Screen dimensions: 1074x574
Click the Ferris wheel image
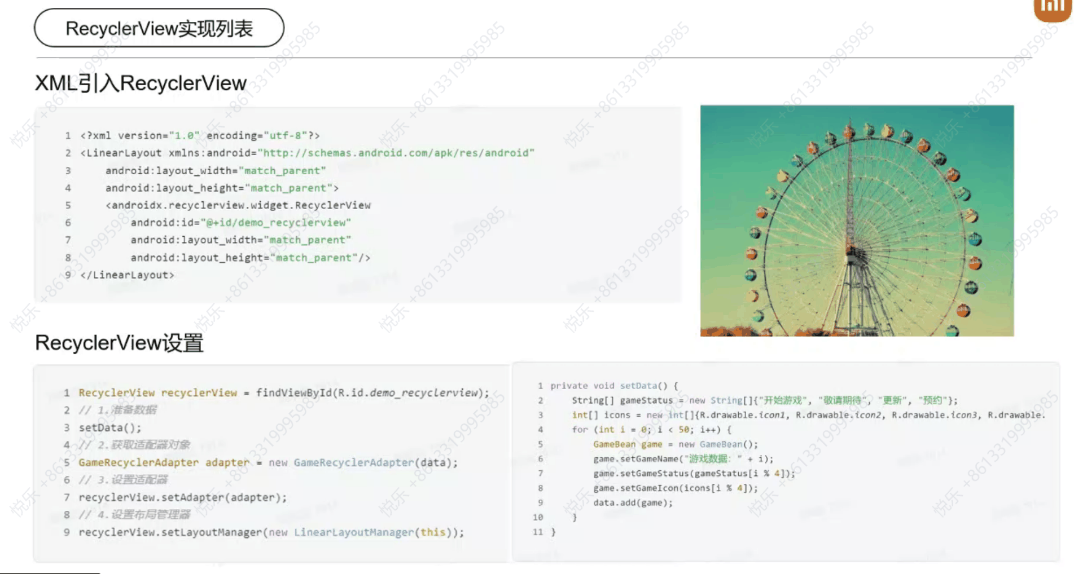(x=857, y=220)
